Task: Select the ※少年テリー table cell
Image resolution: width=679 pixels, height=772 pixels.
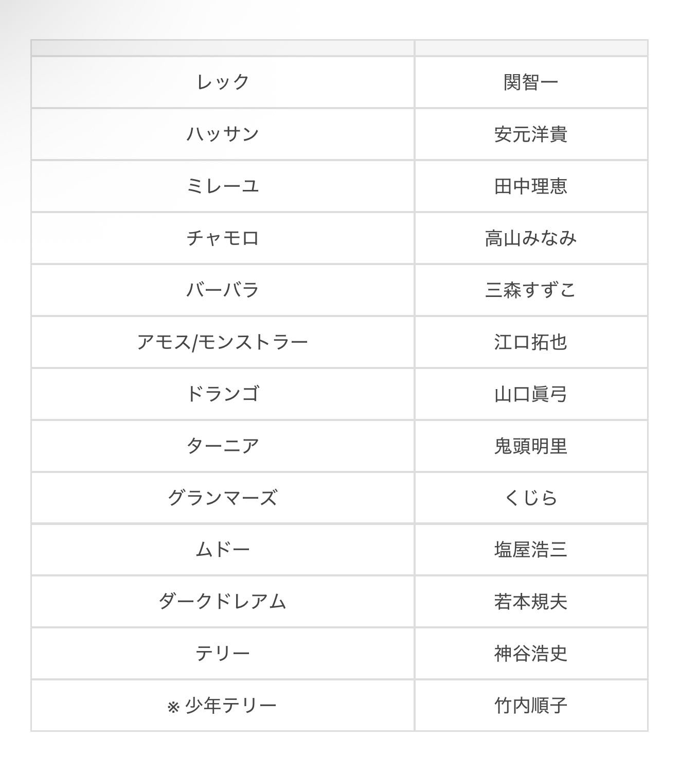Action: pos(223,706)
